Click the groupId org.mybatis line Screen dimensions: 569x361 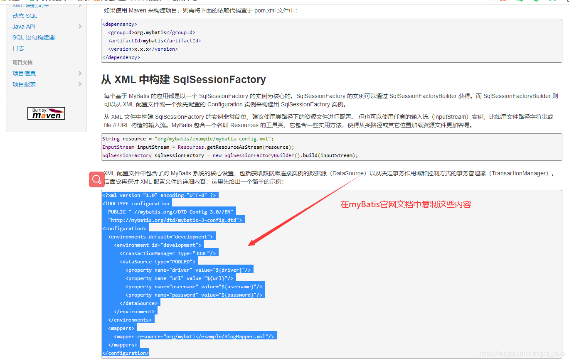tap(152, 32)
